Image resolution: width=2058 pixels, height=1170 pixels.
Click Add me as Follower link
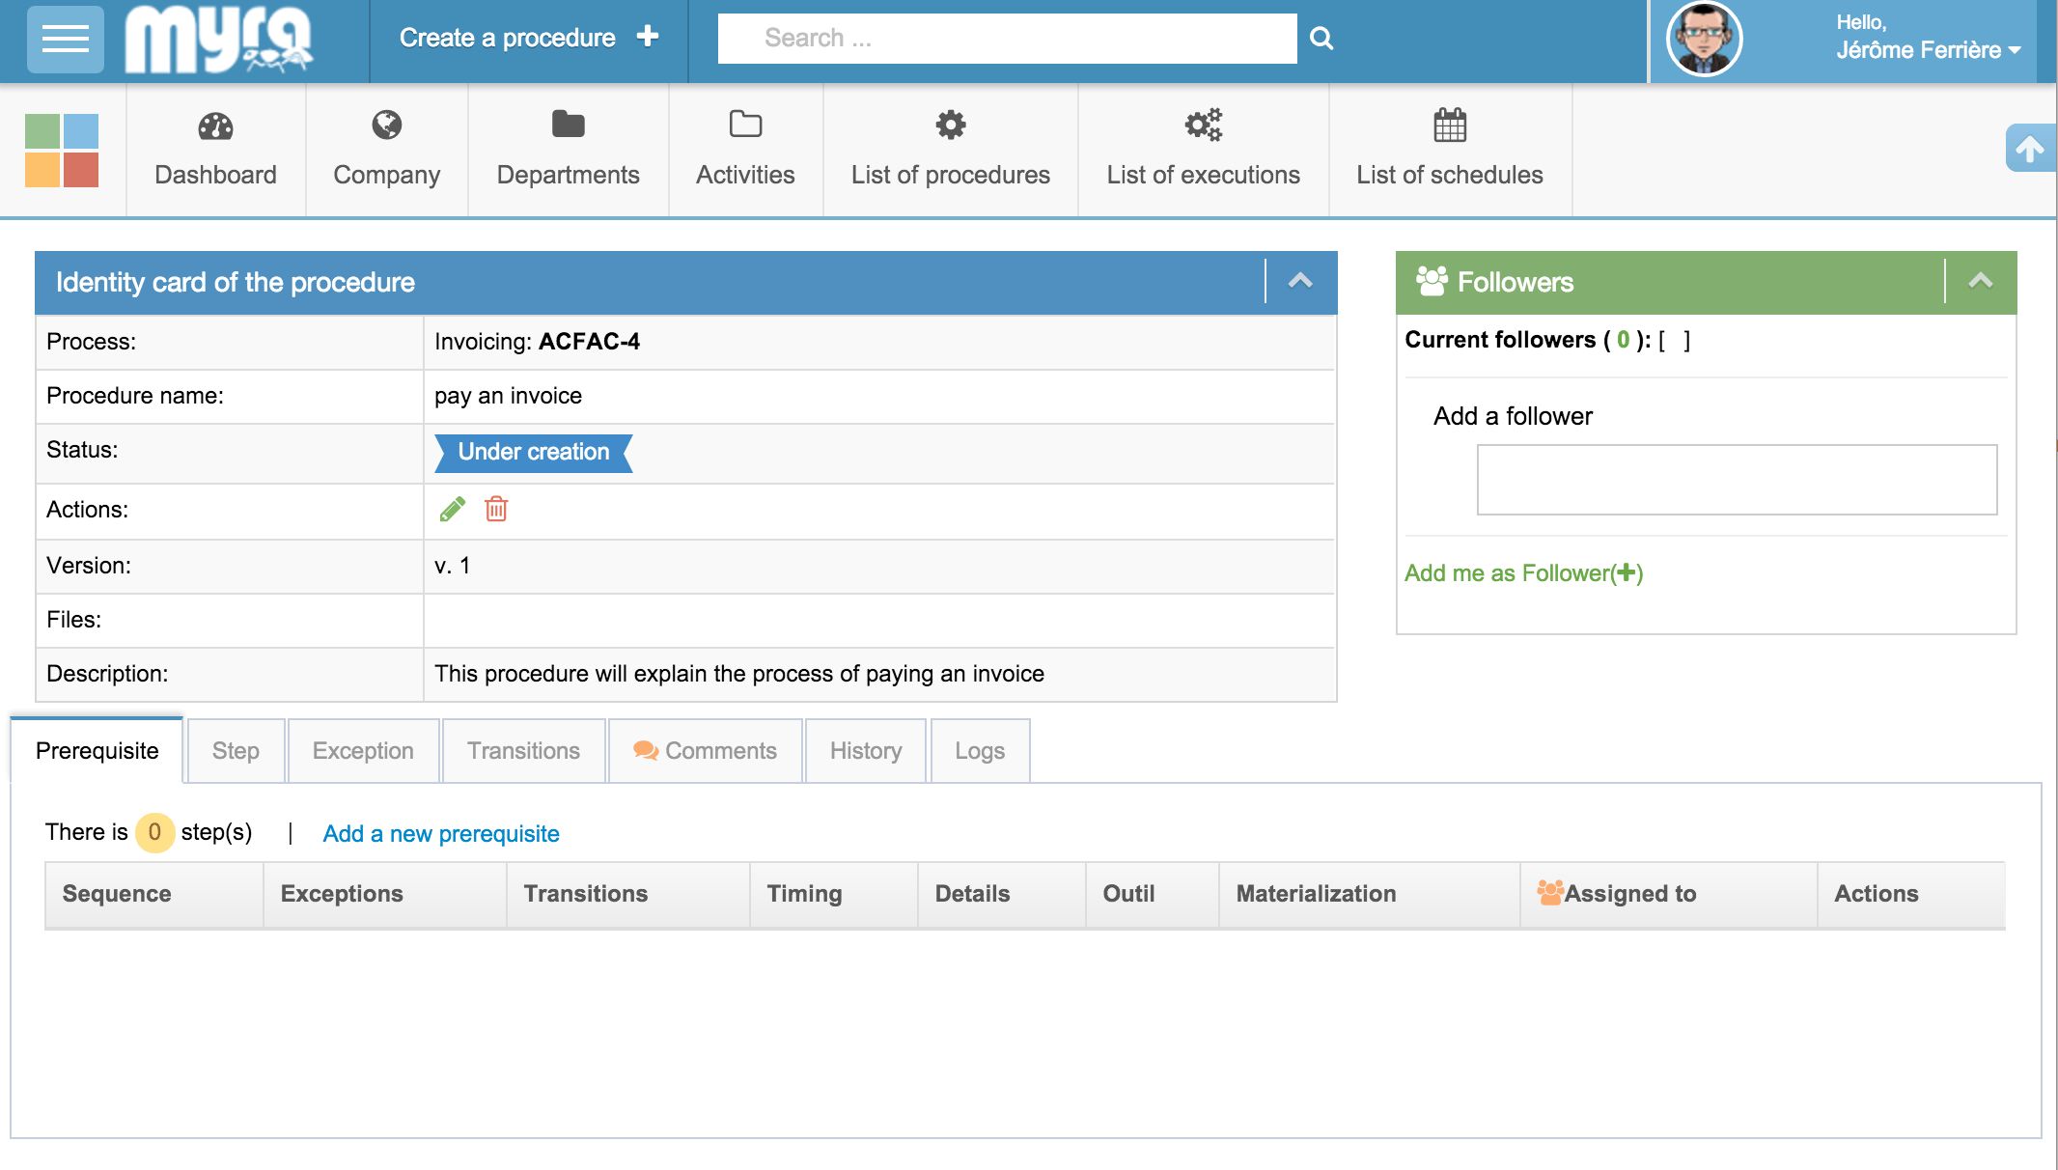coord(1523,573)
